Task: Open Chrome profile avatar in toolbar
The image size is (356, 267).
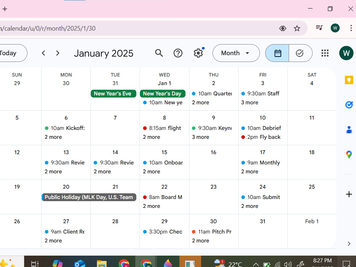Action: [x=335, y=28]
